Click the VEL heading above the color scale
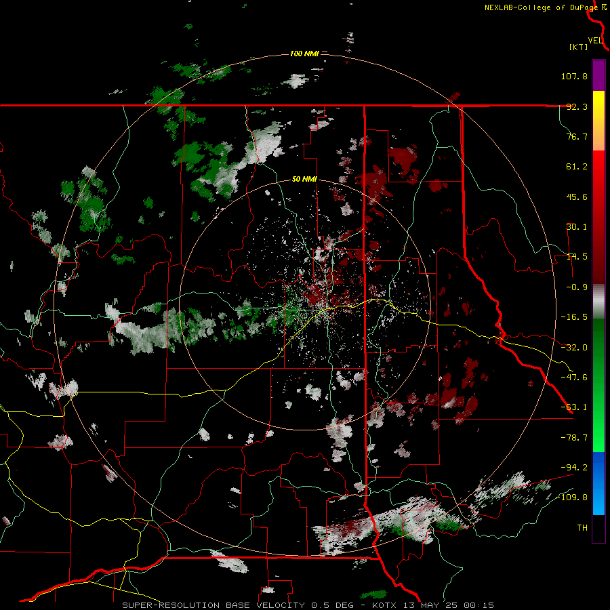Screen dimensions: 610x610 point(595,41)
